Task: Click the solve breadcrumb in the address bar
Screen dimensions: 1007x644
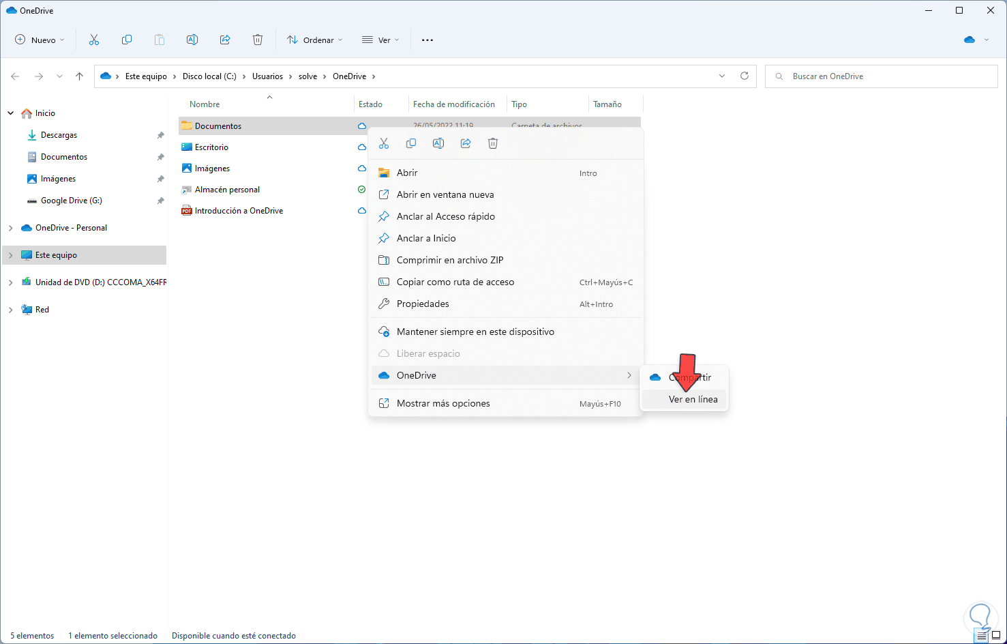Action: tap(307, 76)
